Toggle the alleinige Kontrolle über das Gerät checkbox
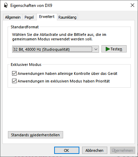 [x=14, y=73]
